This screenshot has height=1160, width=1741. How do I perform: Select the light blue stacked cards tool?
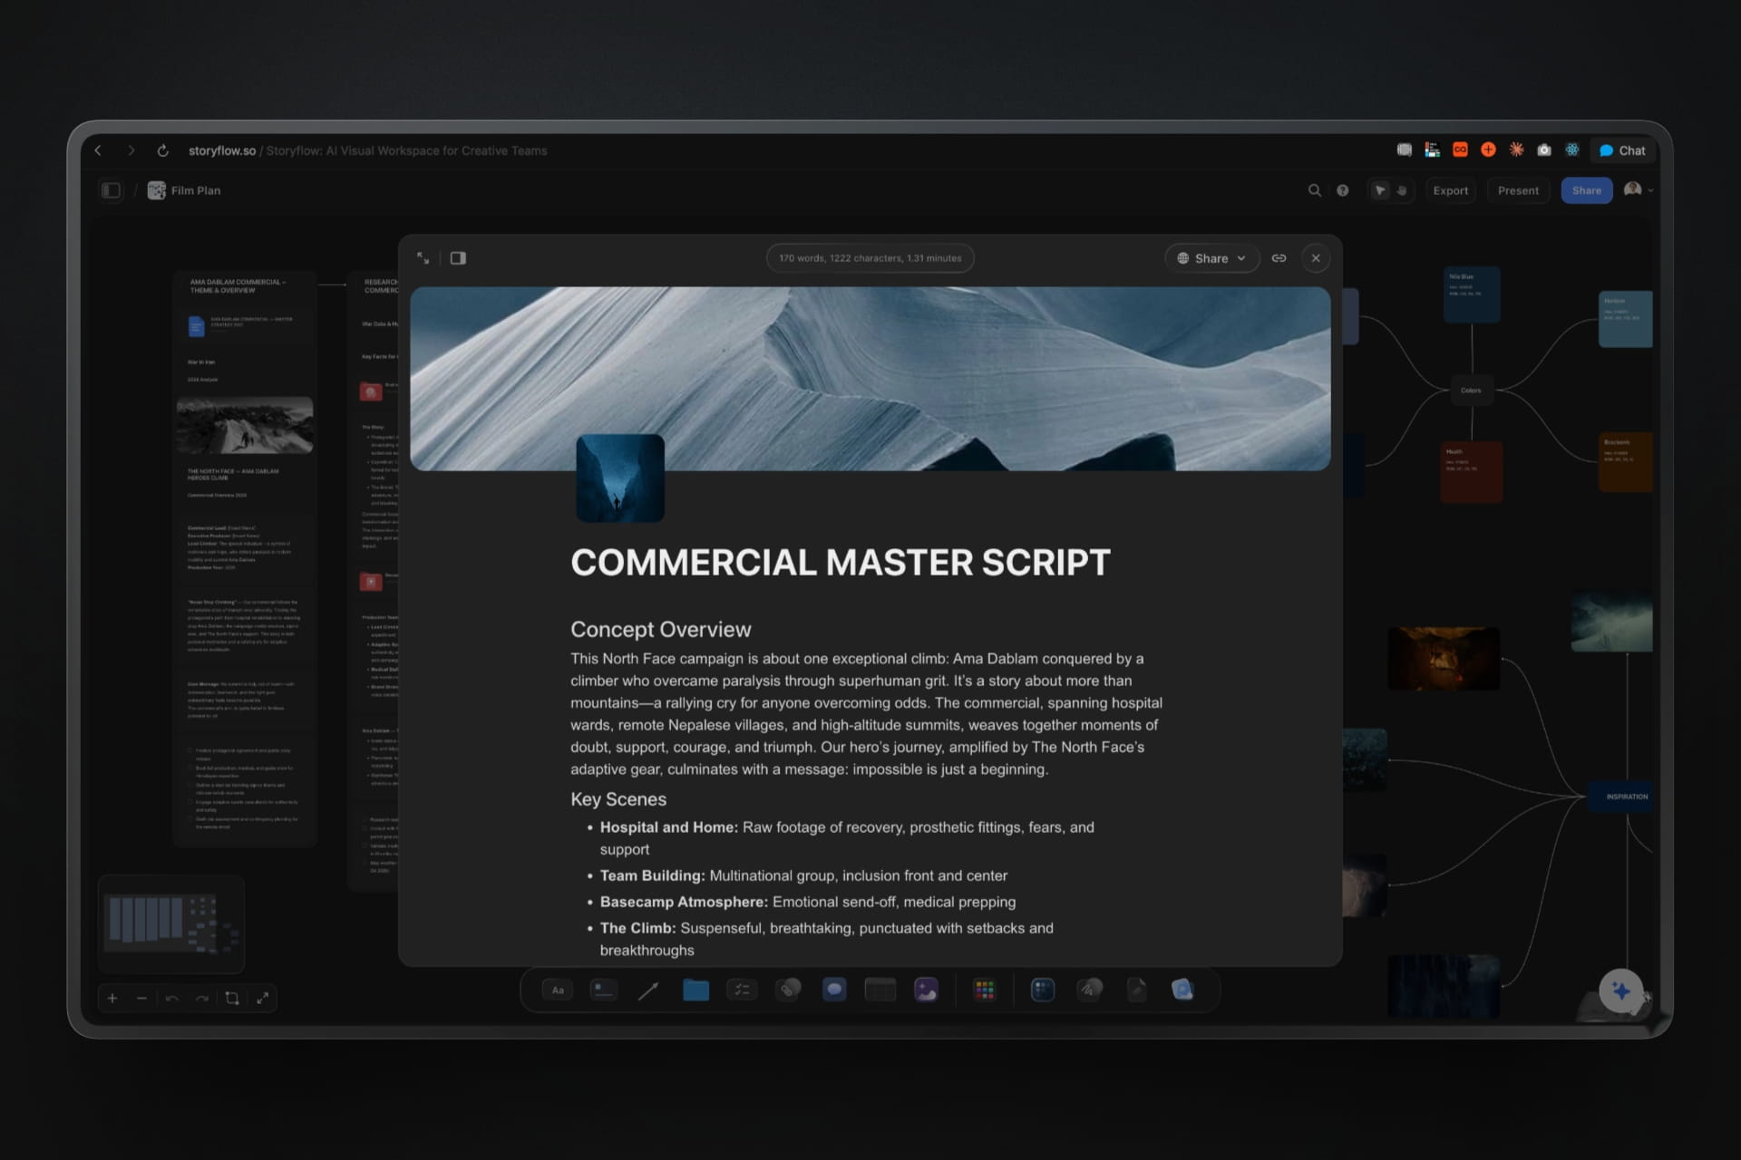coord(1182,990)
